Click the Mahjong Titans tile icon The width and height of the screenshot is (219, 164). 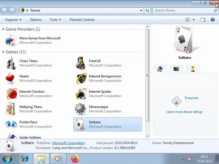tap(10, 109)
